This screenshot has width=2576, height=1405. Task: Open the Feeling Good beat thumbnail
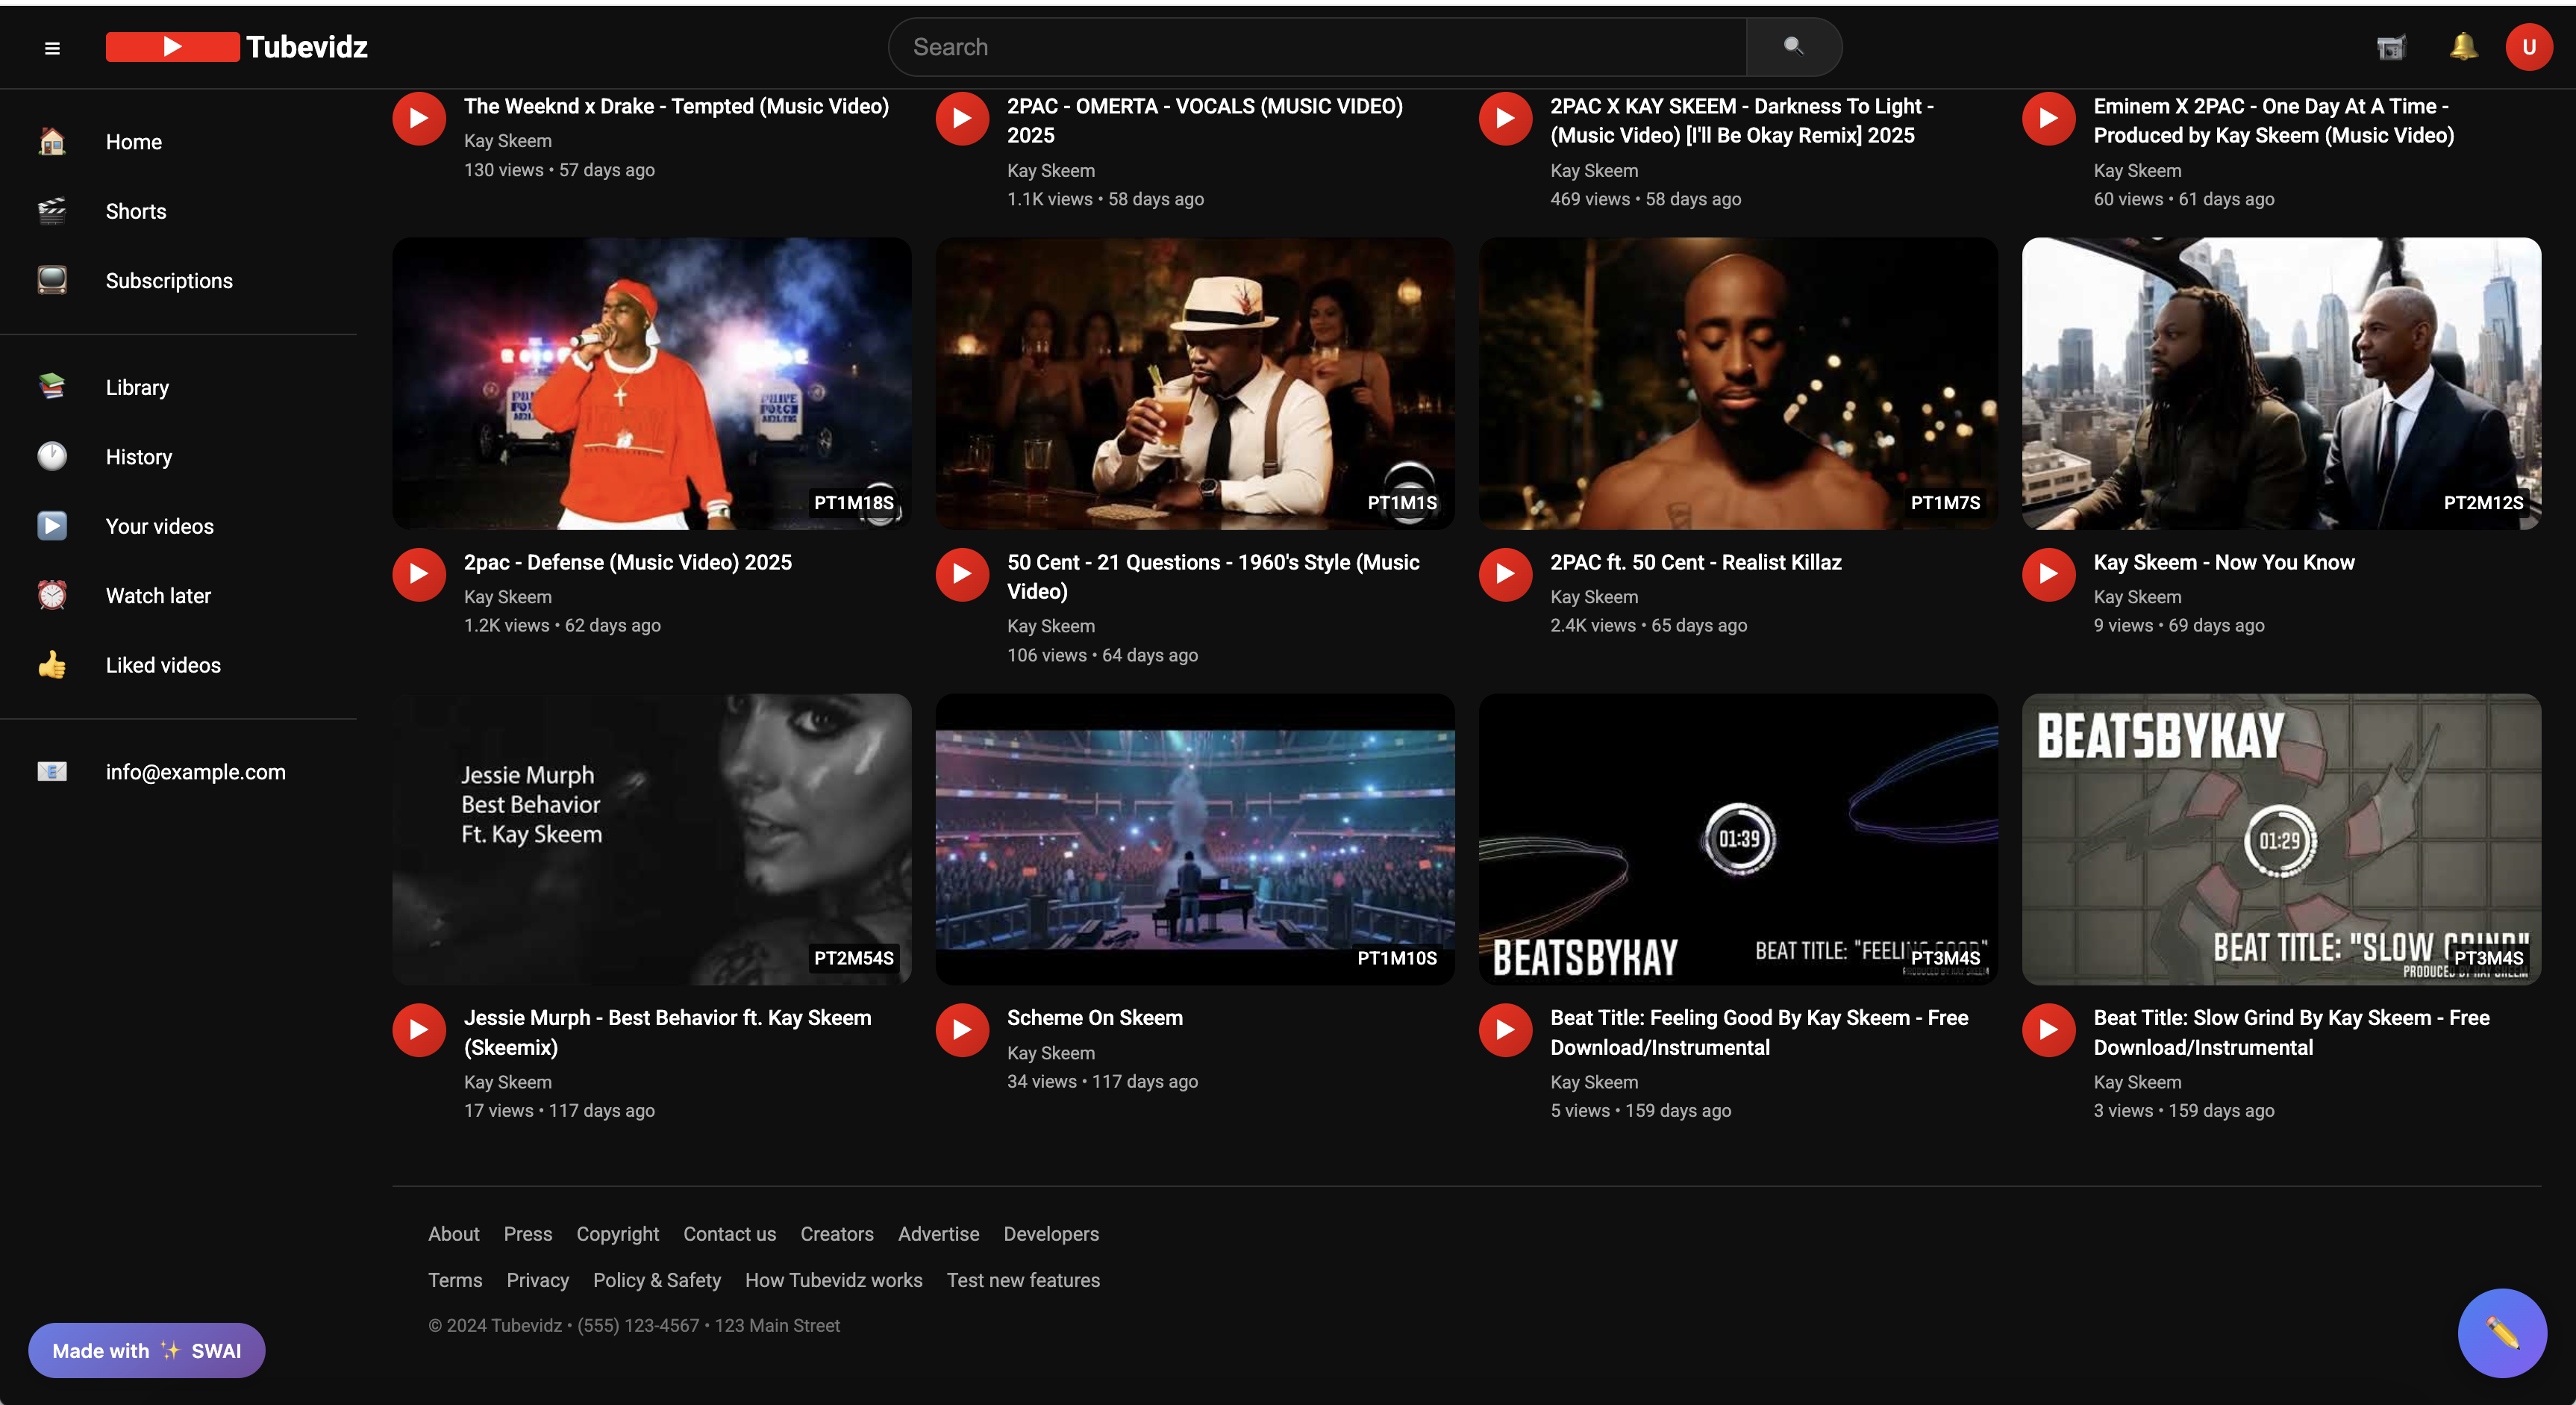click(x=1738, y=840)
